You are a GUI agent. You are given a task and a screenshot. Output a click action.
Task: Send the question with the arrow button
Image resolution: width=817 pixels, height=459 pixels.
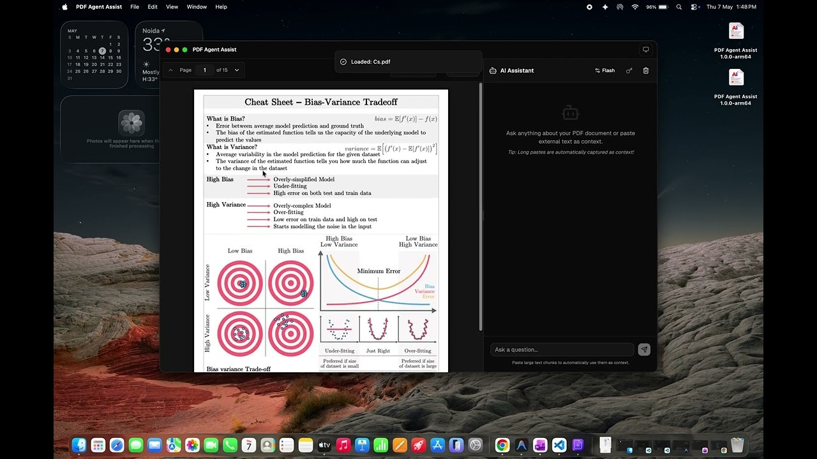tap(644, 349)
